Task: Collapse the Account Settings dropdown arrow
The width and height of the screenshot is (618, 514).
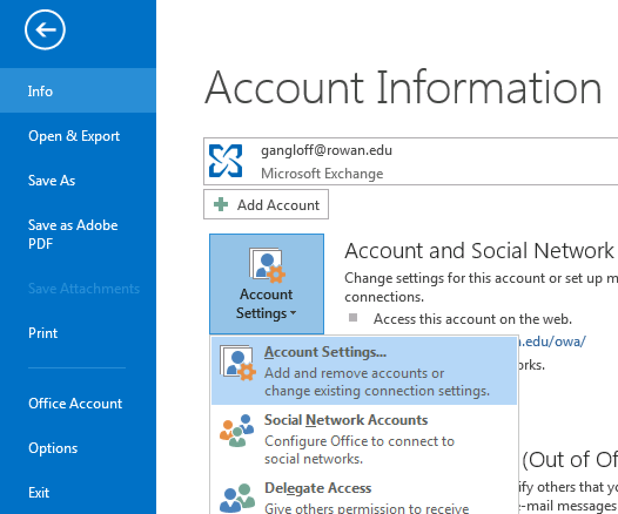Action: [293, 314]
